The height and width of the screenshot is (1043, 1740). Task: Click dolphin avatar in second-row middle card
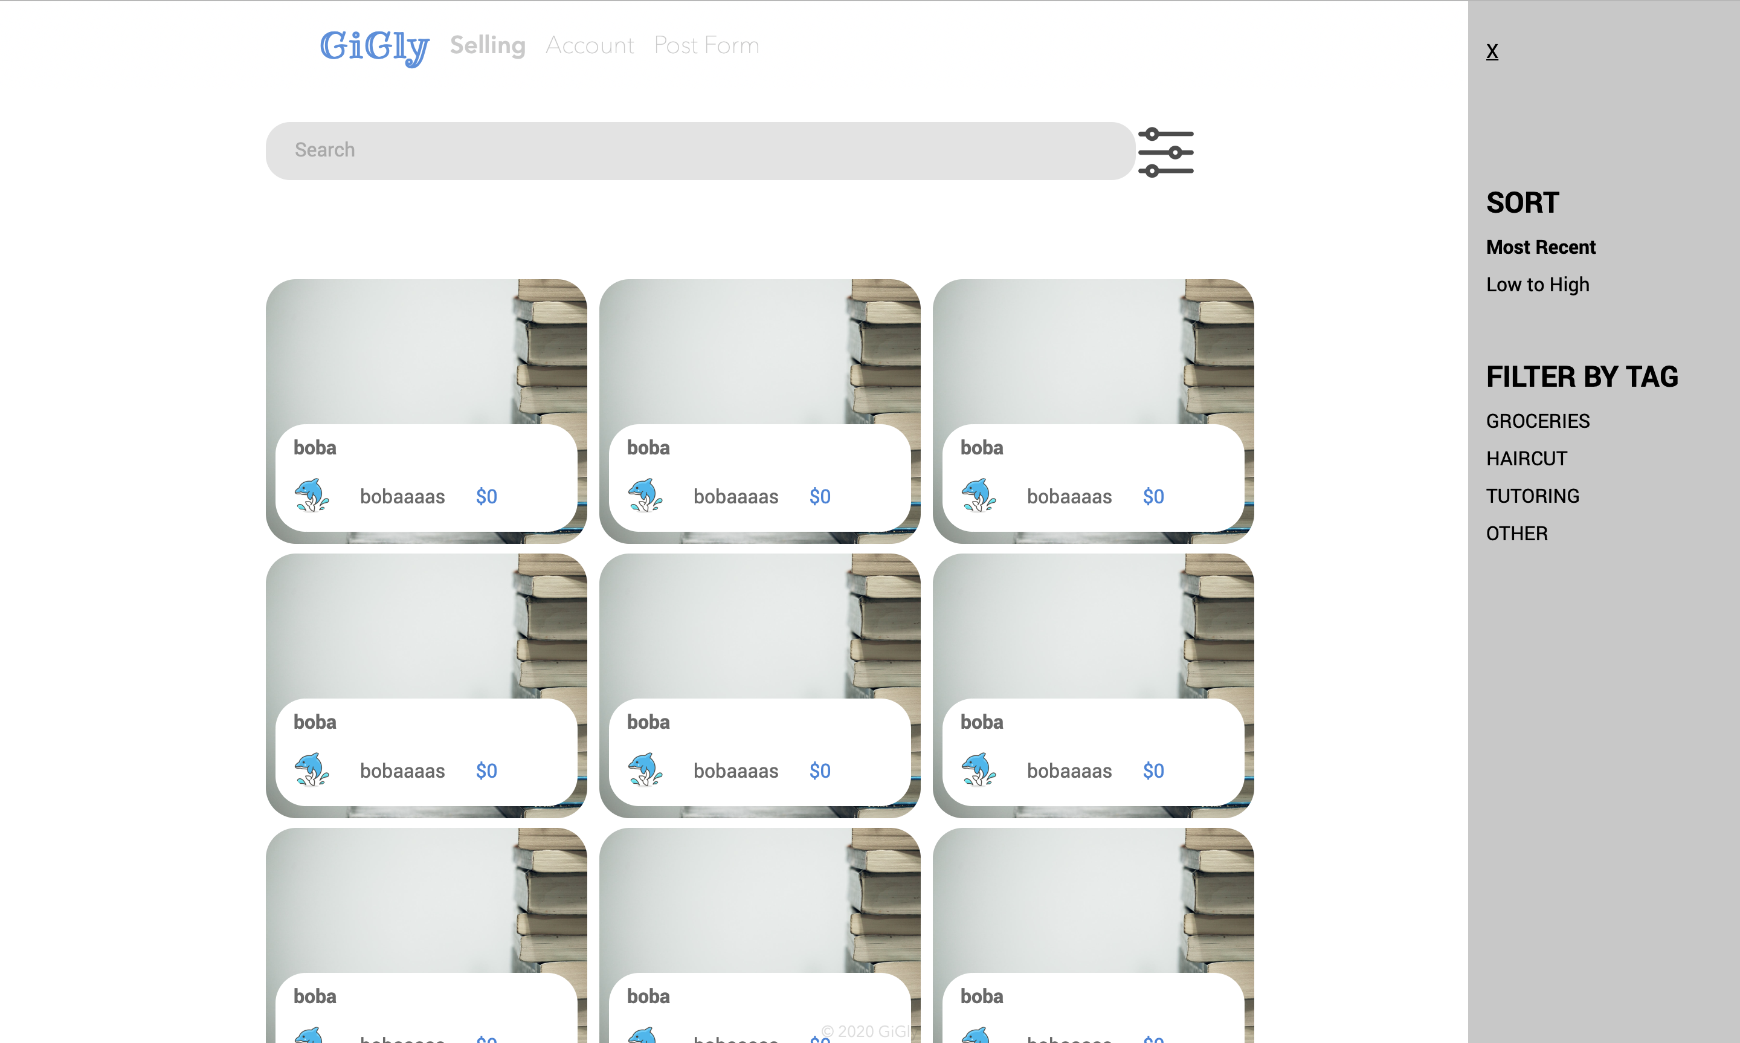click(x=645, y=770)
